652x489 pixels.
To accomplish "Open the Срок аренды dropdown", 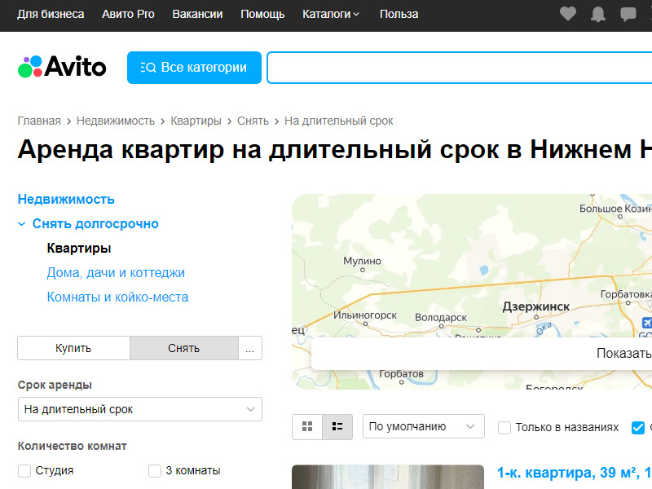I will point(139,408).
